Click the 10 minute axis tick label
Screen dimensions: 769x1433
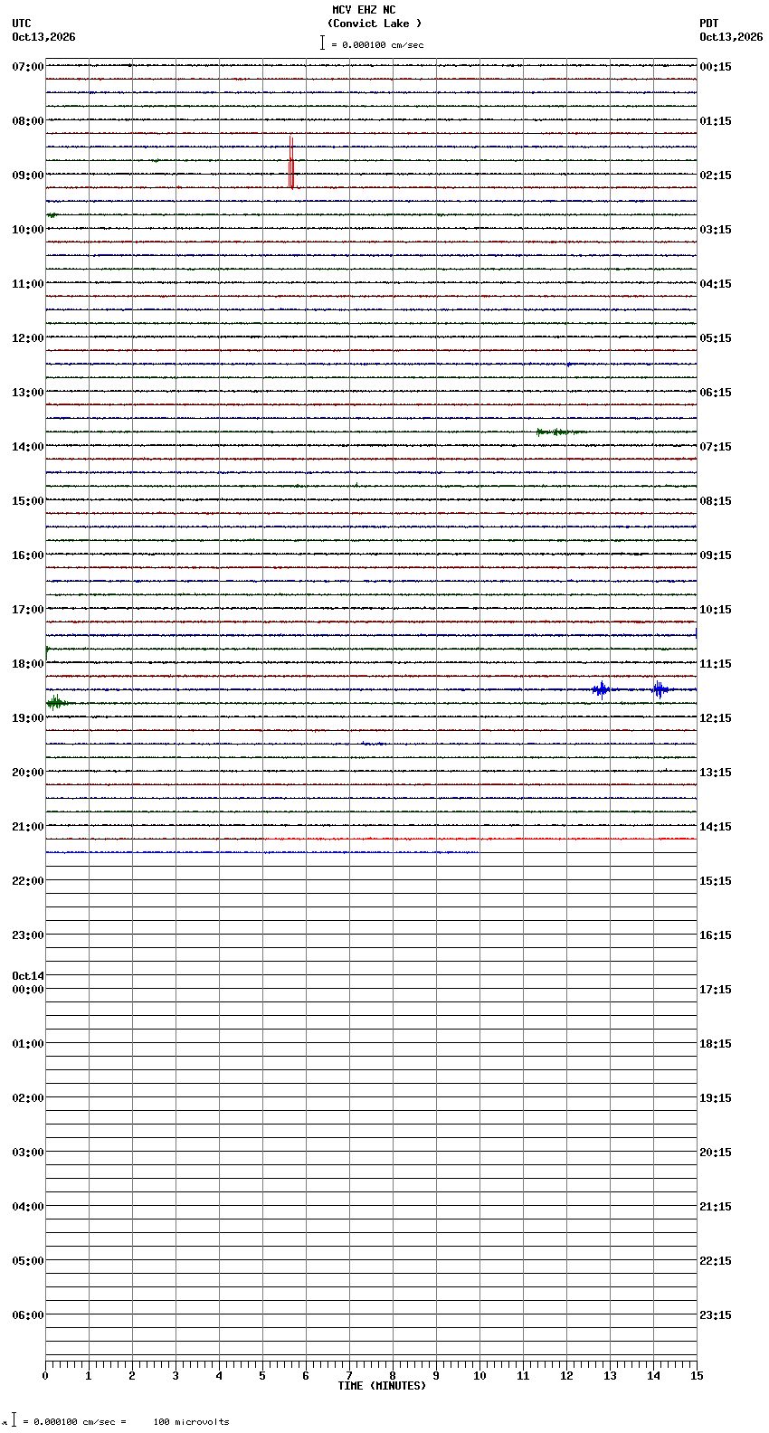[x=479, y=1376]
